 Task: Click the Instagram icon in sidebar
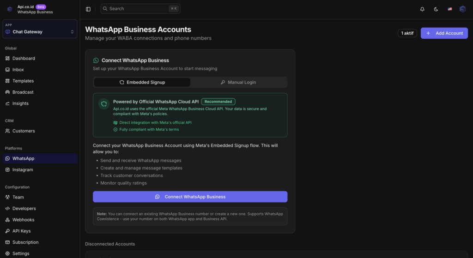tap(7, 170)
